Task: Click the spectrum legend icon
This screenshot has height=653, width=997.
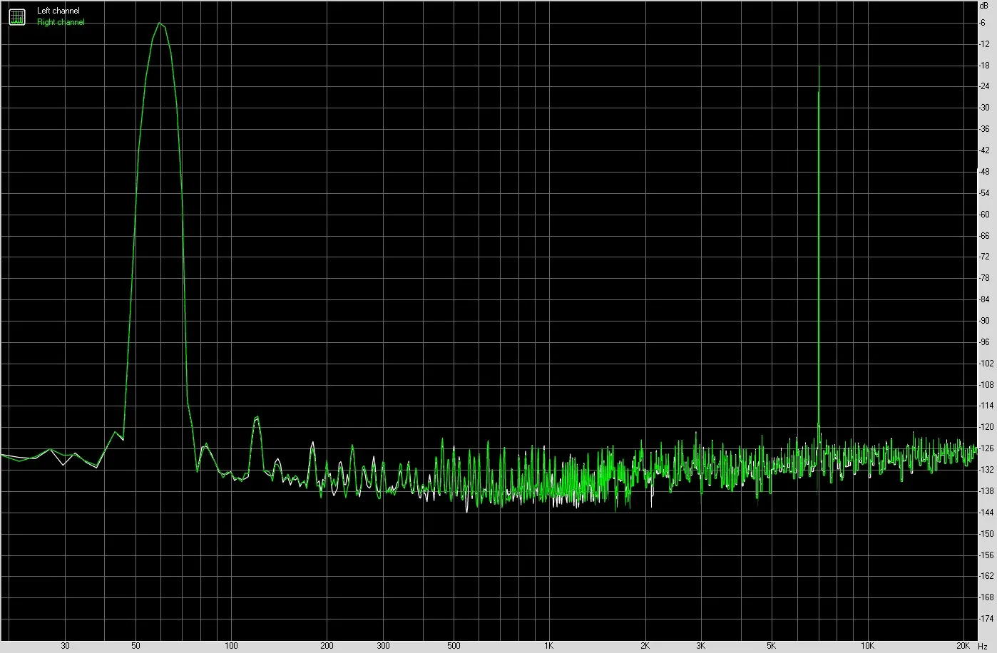Action: point(16,16)
